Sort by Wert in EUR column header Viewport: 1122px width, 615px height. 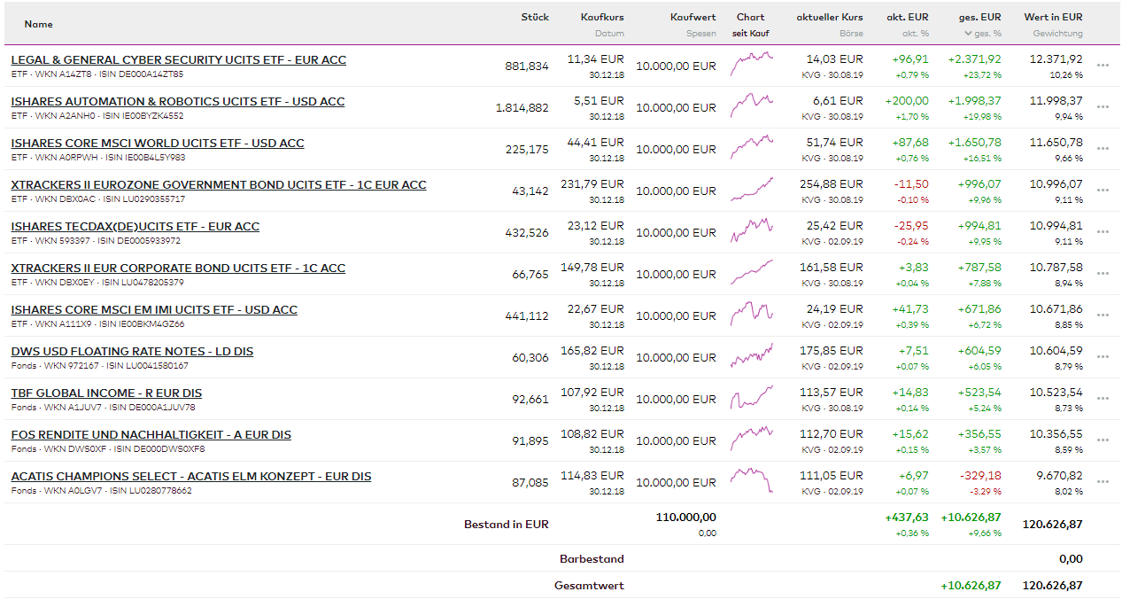pos(1053,17)
